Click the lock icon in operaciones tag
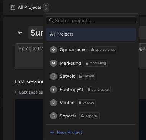This screenshot has width=146, height=140. pos(92,50)
